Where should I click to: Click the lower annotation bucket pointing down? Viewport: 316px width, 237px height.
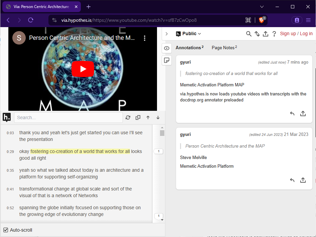click(159, 216)
